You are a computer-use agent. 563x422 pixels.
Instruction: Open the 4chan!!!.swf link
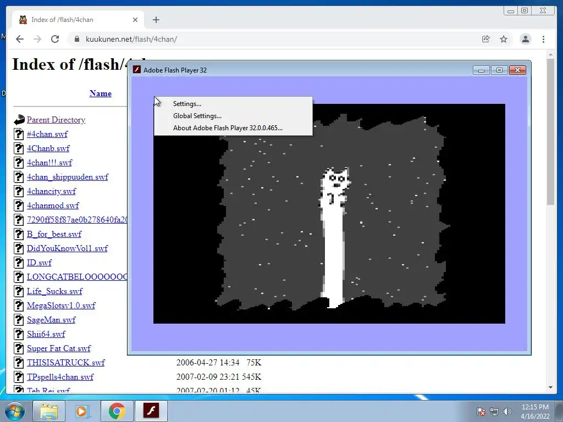[x=49, y=163]
